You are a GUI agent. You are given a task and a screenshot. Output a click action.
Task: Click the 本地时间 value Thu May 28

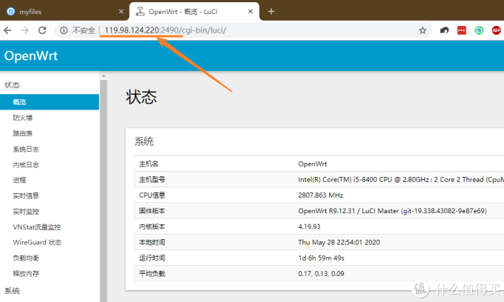click(x=339, y=242)
